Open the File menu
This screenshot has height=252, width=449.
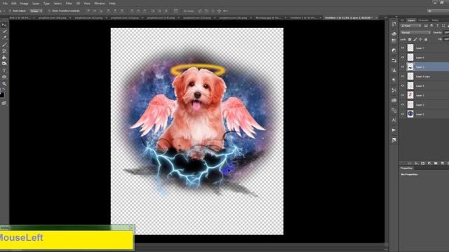(5, 3)
